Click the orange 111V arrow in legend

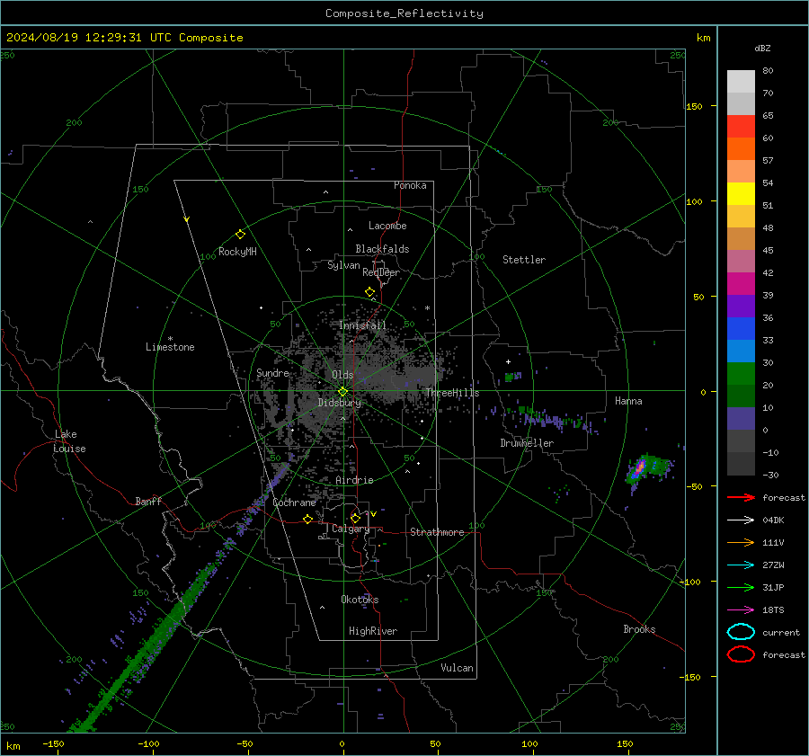click(741, 542)
